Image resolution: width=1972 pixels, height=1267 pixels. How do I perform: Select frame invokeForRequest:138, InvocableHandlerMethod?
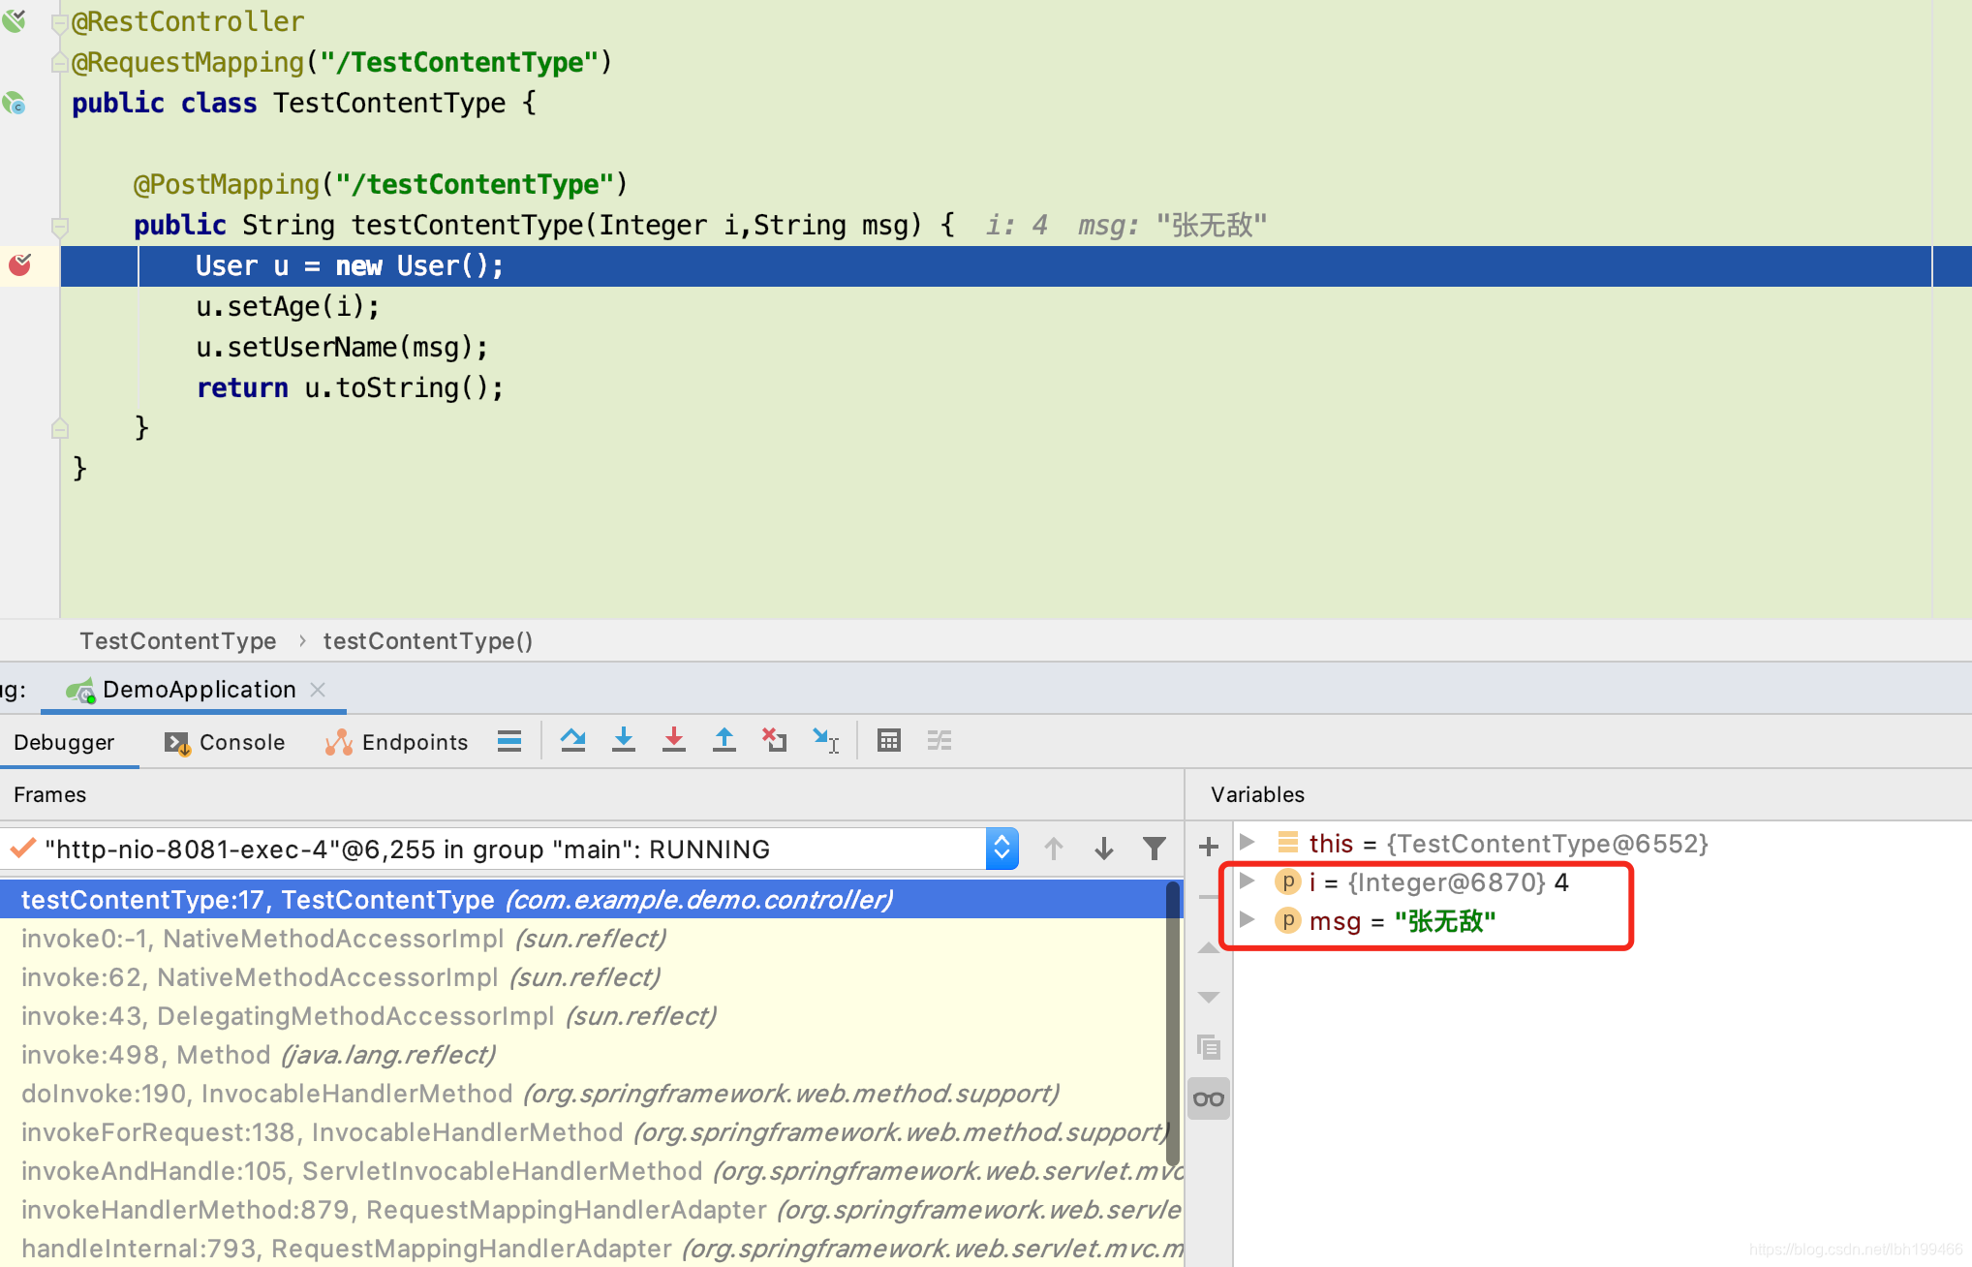tap(583, 1132)
